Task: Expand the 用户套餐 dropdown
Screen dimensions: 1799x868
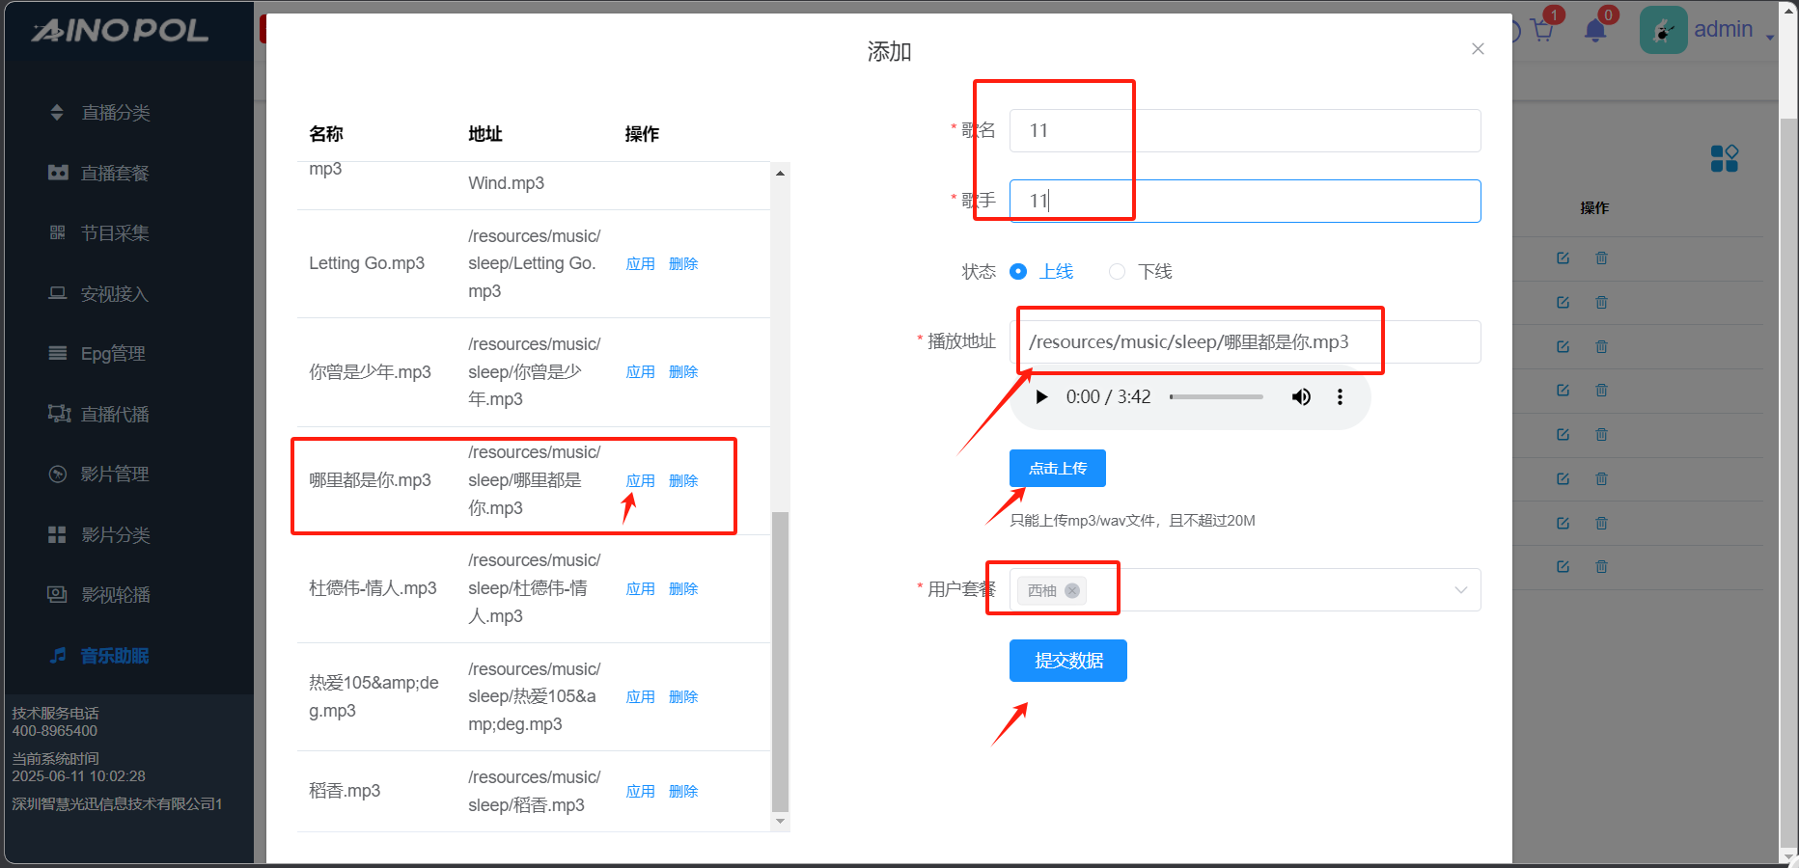Action: pos(1460,590)
